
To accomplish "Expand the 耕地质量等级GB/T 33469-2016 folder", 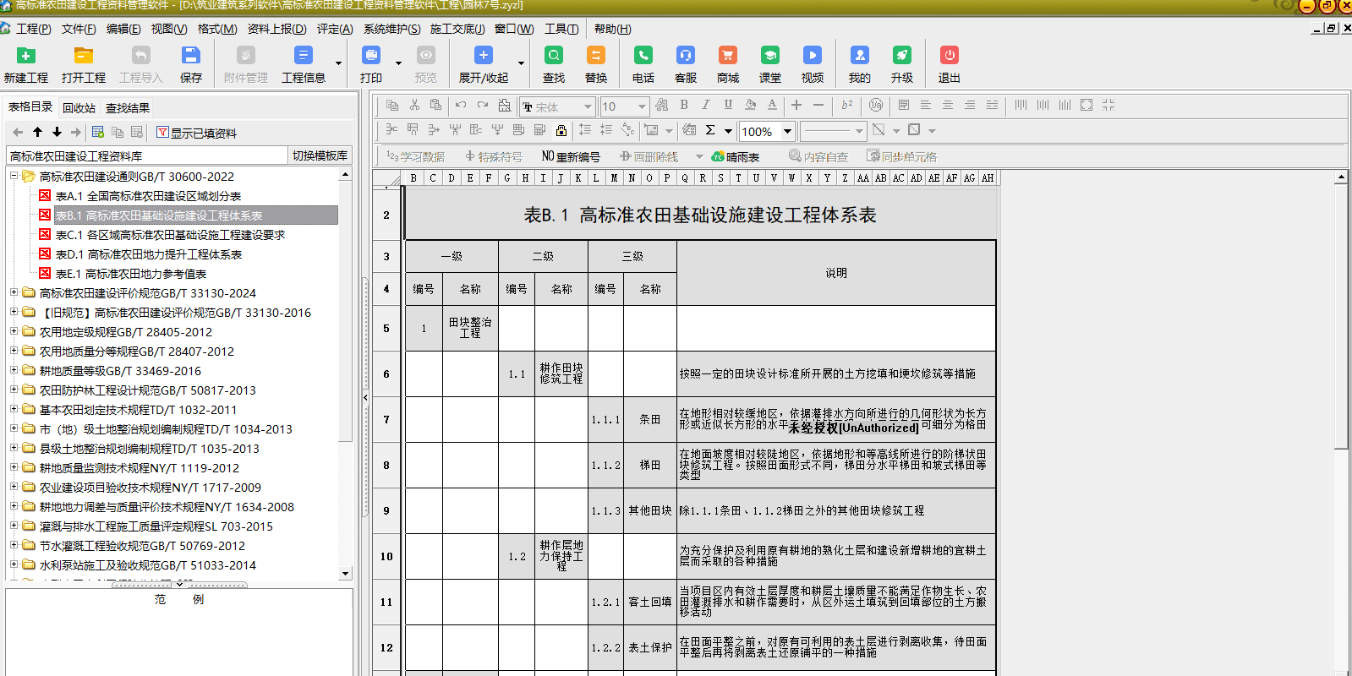I will (14, 370).
